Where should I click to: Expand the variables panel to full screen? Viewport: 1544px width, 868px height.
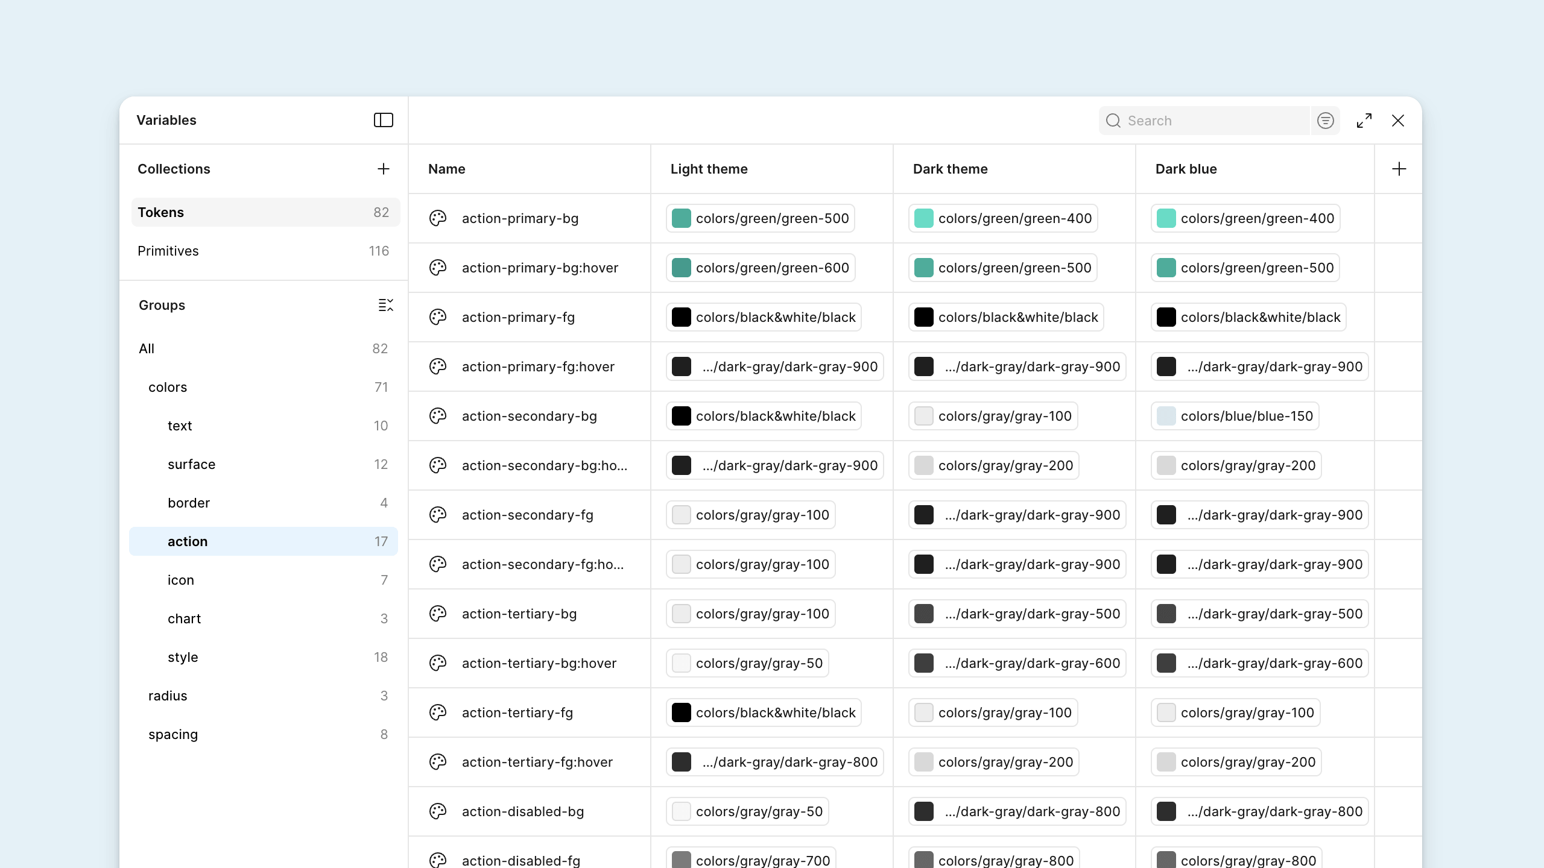(x=1364, y=121)
